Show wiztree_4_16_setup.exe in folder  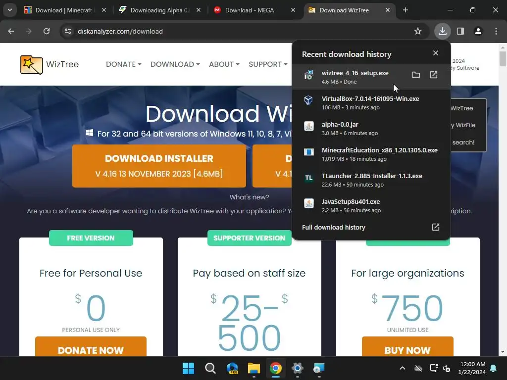click(x=416, y=75)
